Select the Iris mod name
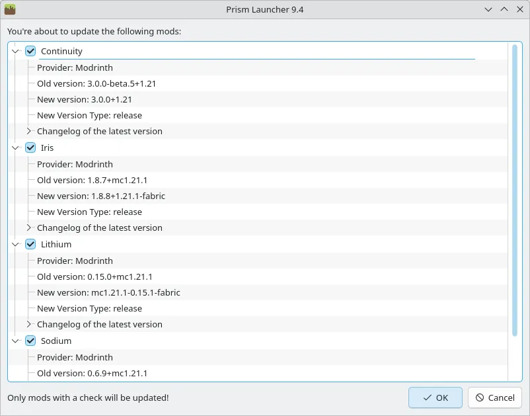Screen dimensions: 530x416 tap(48, 147)
